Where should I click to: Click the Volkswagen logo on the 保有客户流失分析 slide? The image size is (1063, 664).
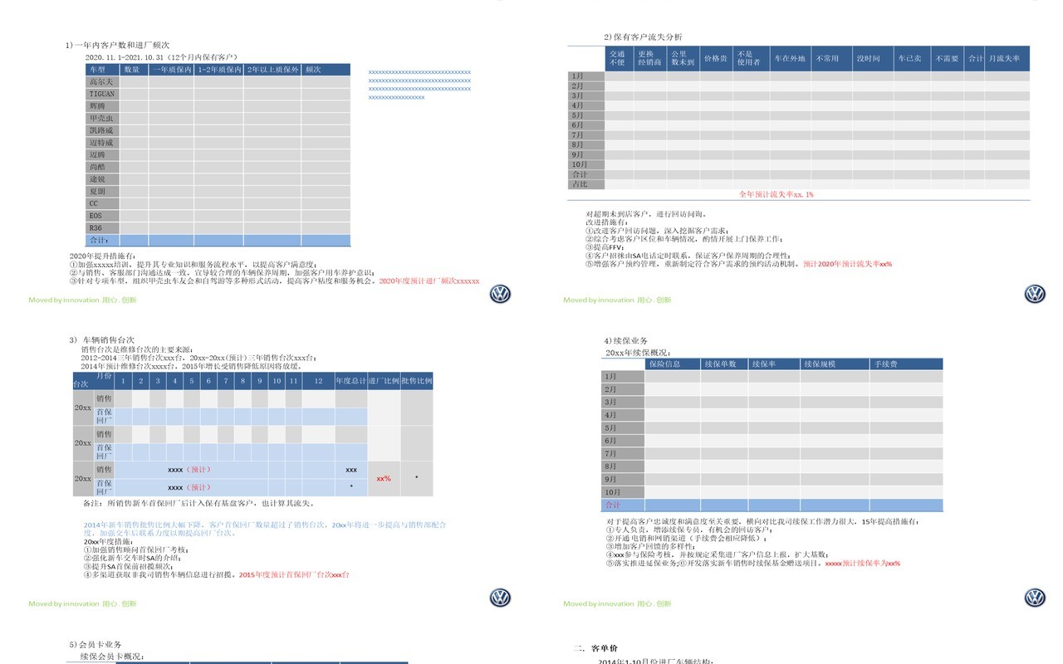[1035, 294]
